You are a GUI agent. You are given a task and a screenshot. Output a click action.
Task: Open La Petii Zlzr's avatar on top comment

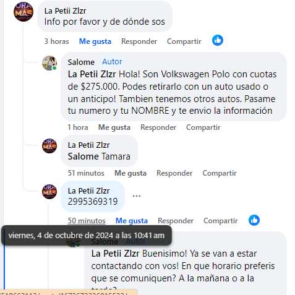pyautogui.click(x=24, y=12)
